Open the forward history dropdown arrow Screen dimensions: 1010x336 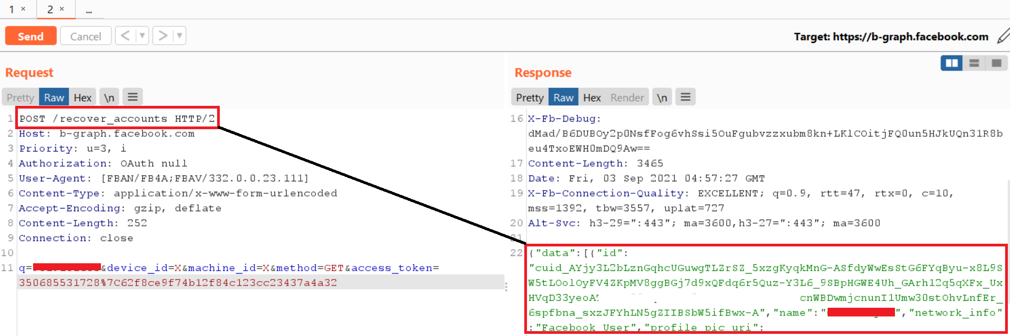(180, 36)
